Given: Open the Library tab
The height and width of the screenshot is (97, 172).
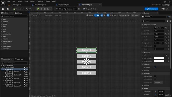Looking at the screenshot, I should 19,13.
